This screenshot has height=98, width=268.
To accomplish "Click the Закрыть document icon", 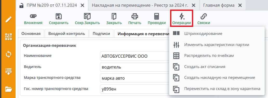I will (114, 17).
